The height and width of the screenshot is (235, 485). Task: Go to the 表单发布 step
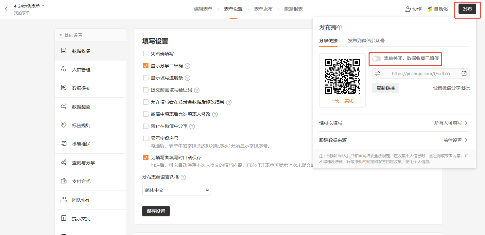pyautogui.click(x=263, y=9)
